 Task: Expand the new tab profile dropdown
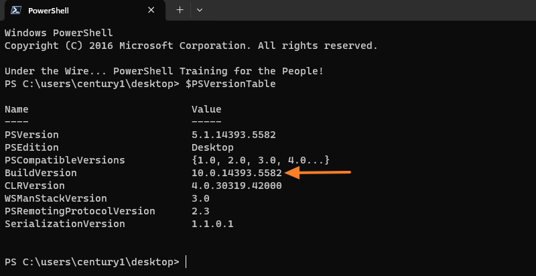200,11
